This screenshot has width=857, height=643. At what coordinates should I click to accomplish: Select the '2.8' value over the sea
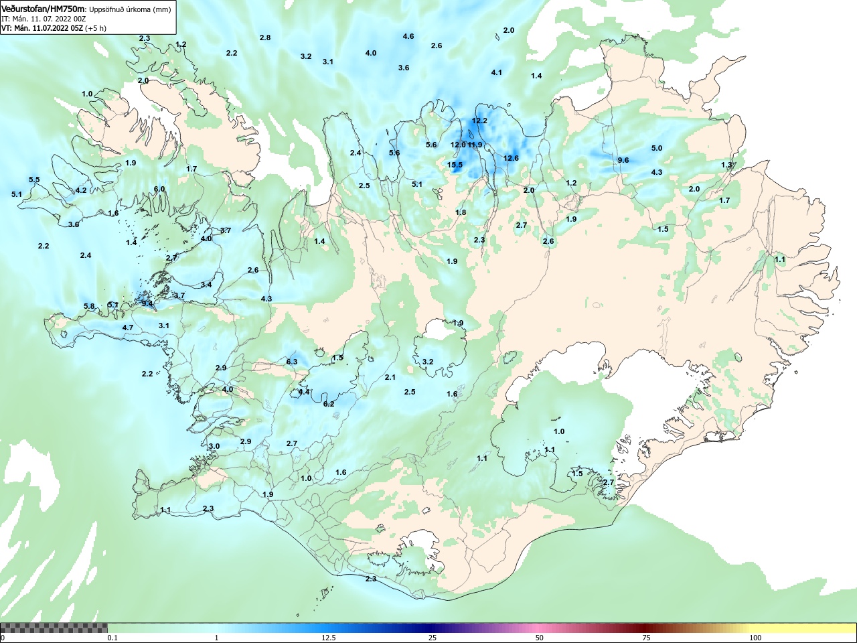(x=265, y=38)
